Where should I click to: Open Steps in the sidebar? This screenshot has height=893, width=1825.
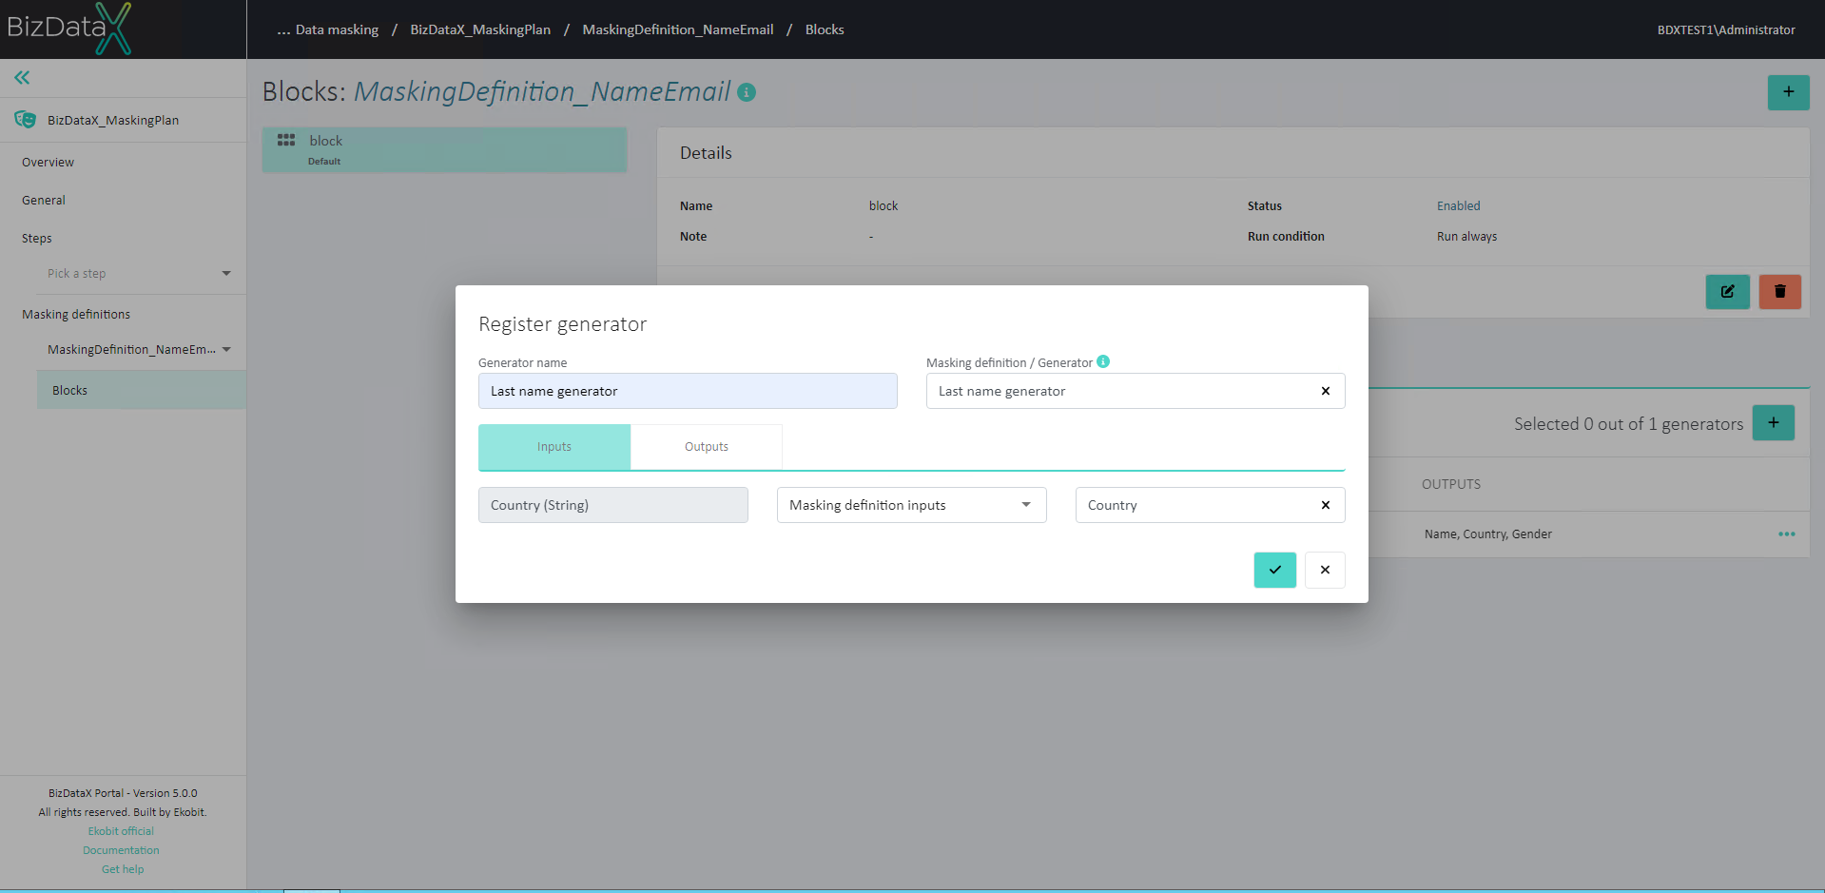point(37,239)
